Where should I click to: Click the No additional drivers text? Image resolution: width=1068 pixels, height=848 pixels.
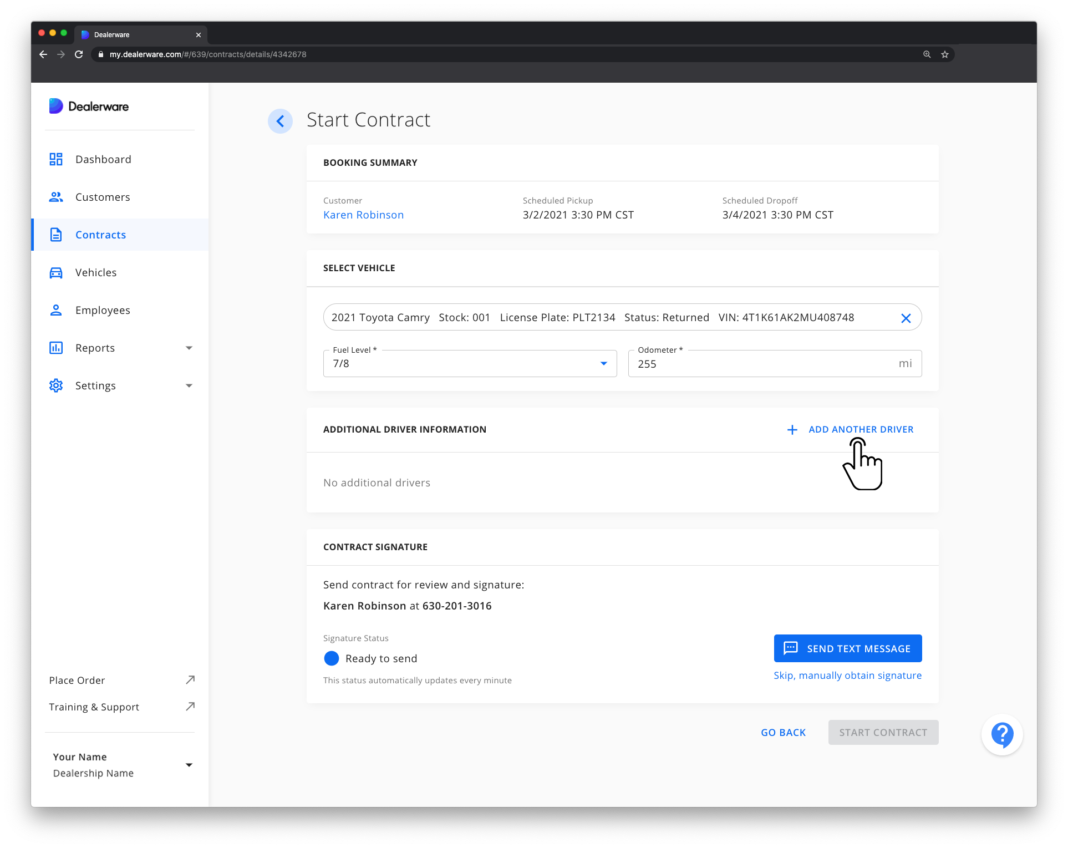point(377,483)
